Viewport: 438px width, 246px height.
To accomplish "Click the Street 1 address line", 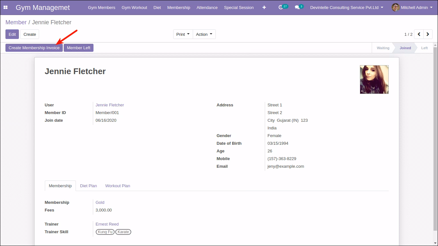I will 275,105.
